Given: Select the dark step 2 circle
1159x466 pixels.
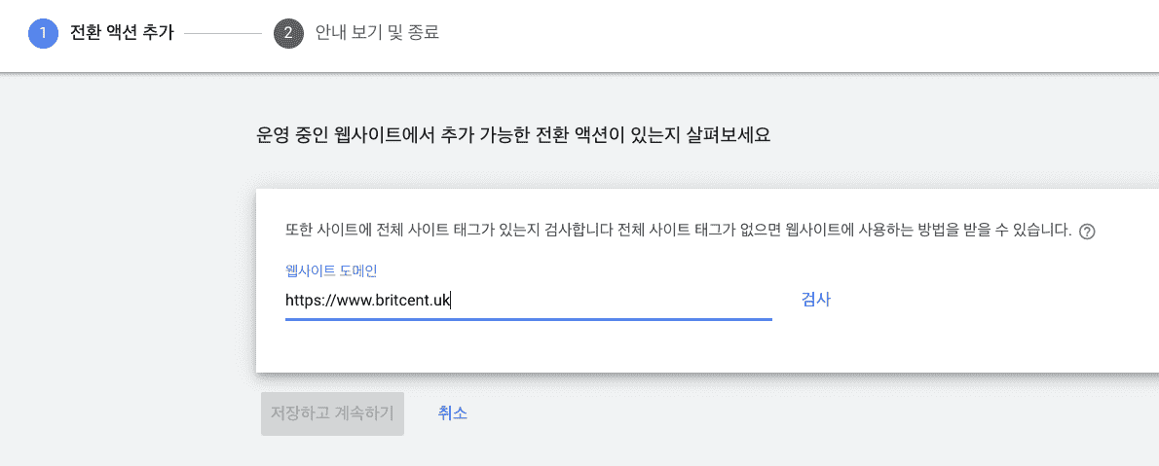Looking at the screenshot, I should click(x=288, y=33).
